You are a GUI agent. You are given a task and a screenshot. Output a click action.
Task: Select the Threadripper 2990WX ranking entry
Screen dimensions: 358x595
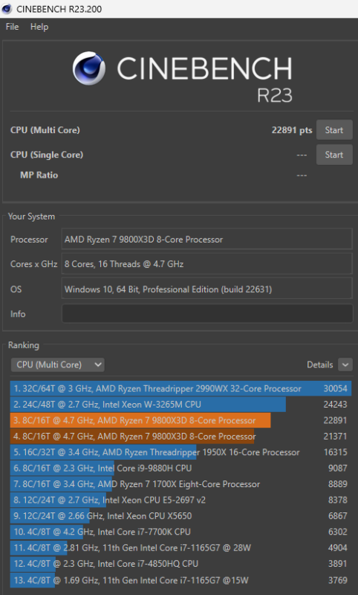[x=180, y=388]
